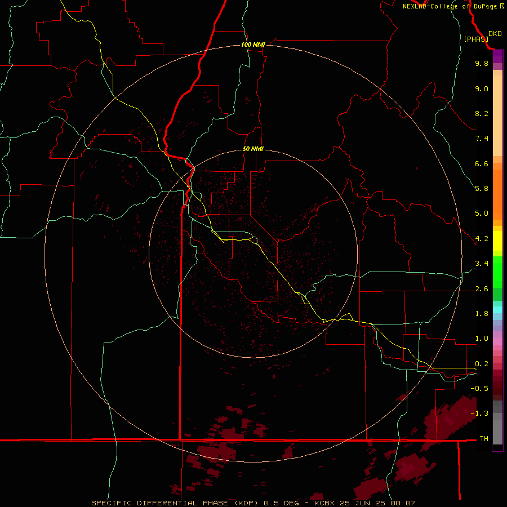
Task: Click the bright green segment of the color scale
Action: [x=497, y=272]
